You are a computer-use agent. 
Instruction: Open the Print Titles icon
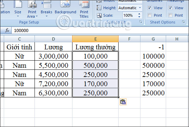coord(84,4)
